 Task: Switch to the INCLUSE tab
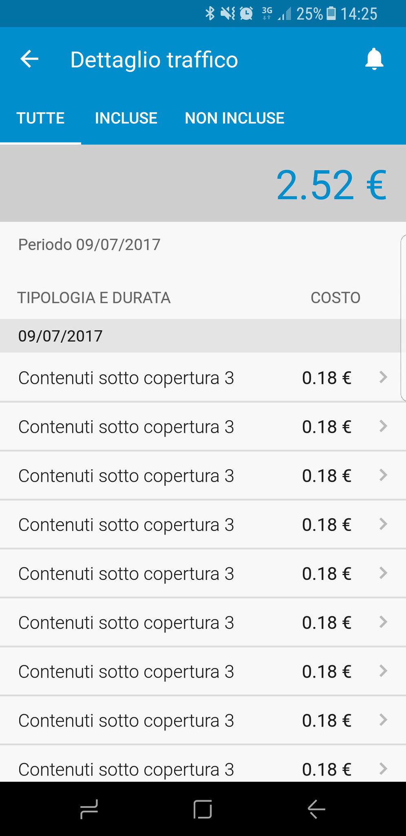pos(126,118)
